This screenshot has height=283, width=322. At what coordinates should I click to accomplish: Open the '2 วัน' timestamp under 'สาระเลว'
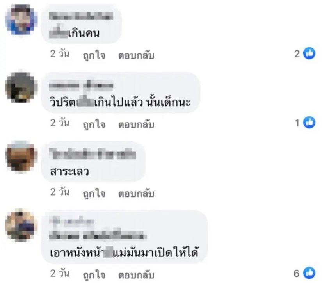coord(60,192)
